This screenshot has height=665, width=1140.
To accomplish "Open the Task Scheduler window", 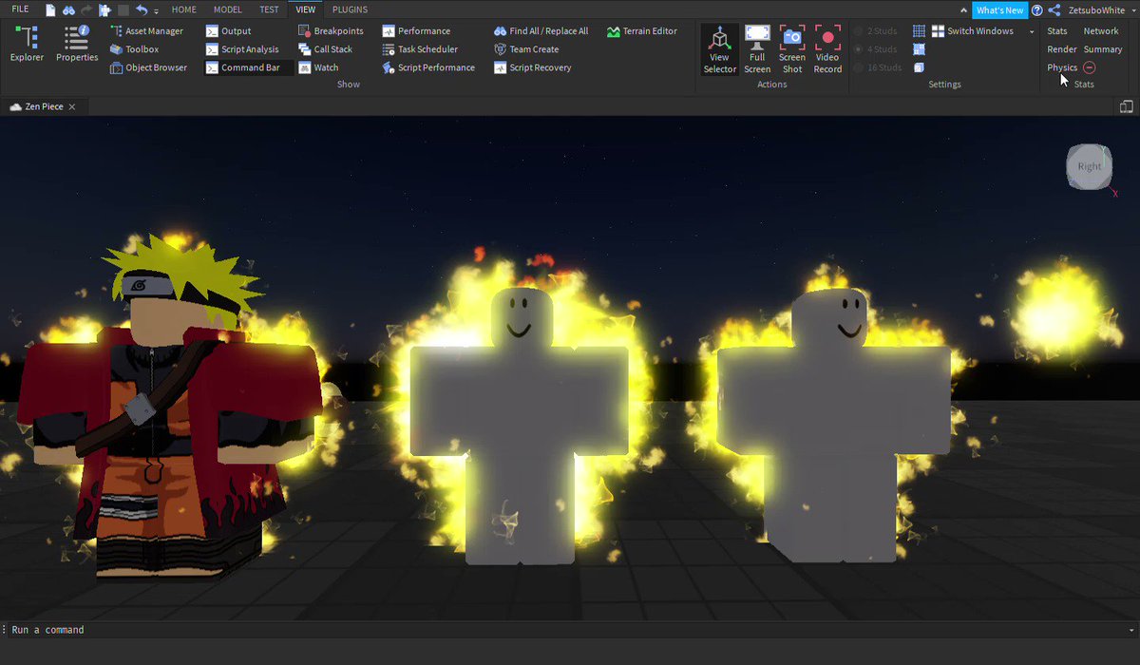I will 420,49.
